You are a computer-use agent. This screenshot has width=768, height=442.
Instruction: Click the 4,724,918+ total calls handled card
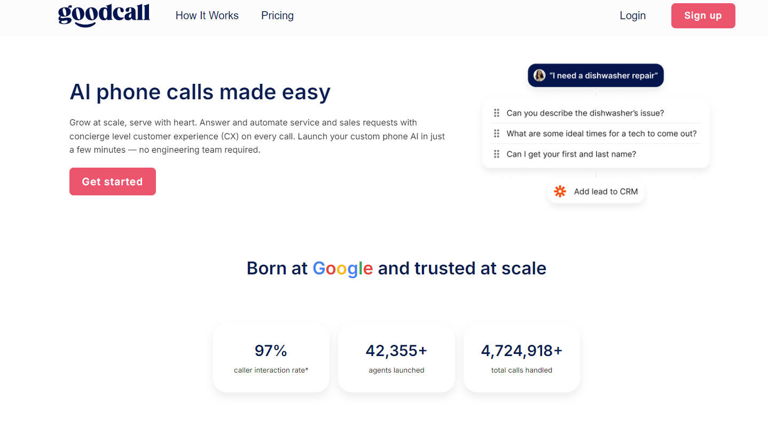pyautogui.click(x=521, y=358)
